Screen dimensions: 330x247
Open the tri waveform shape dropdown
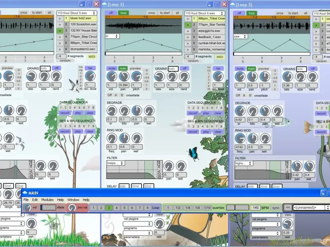pos(112,36)
